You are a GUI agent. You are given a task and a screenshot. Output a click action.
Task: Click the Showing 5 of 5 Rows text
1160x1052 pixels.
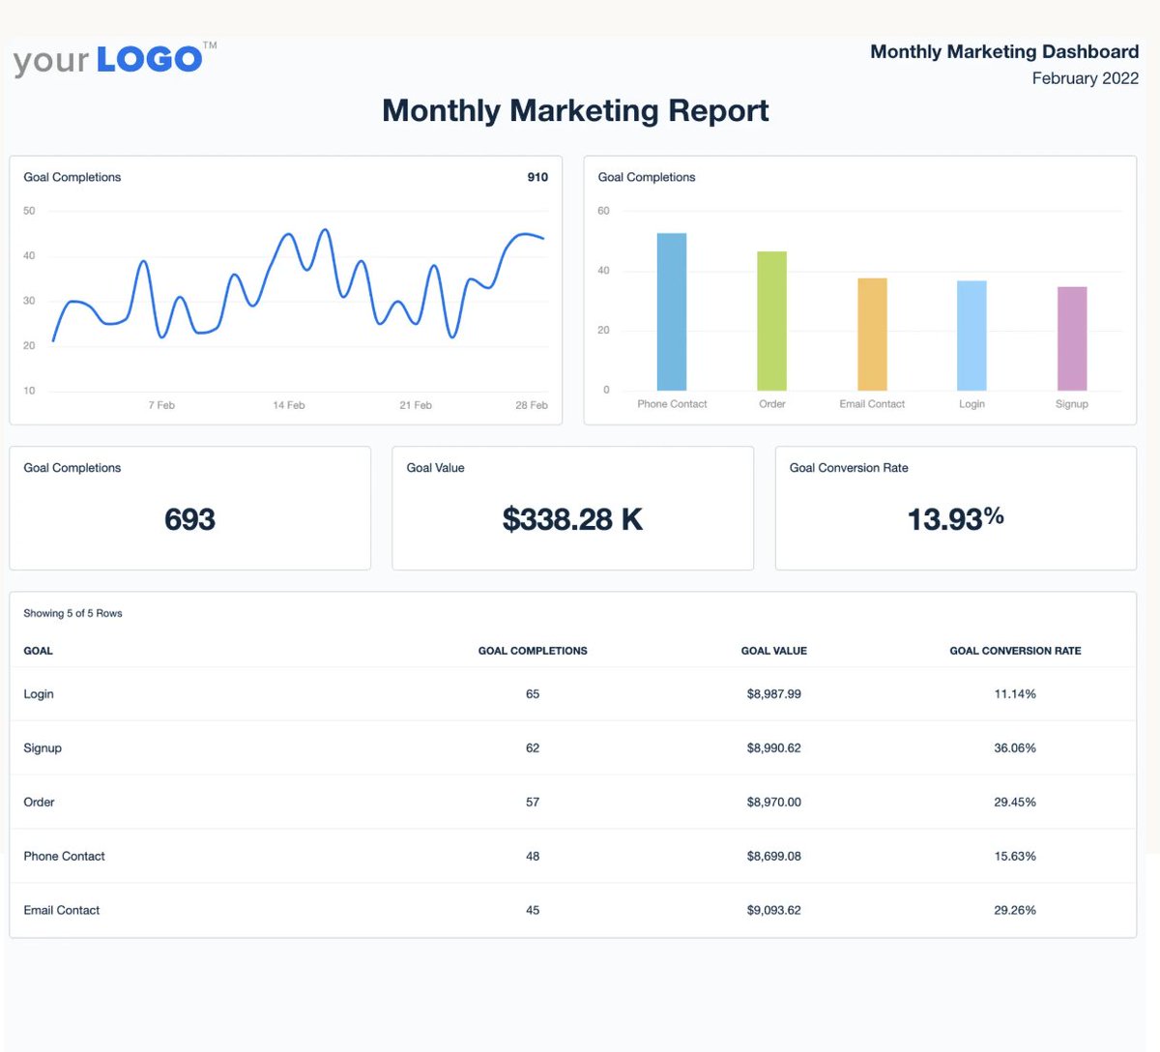[x=72, y=612]
